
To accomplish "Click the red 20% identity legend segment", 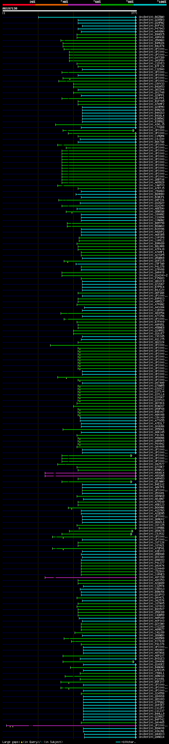I will coord(19,5).
